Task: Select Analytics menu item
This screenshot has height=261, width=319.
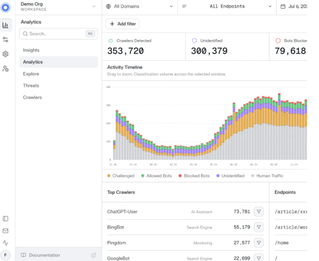Action: 58,62
